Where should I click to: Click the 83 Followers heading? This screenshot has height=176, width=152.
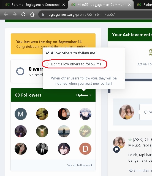(x=28, y=95)
